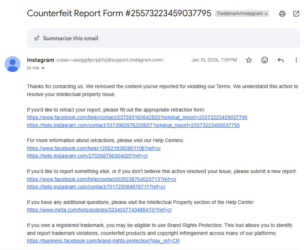Open help.instagram.com/275268756304020 link

(x=87, y=156)
